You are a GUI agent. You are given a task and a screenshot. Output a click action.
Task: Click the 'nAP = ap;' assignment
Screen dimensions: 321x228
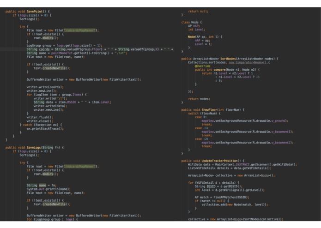click(x=202, y=41)
